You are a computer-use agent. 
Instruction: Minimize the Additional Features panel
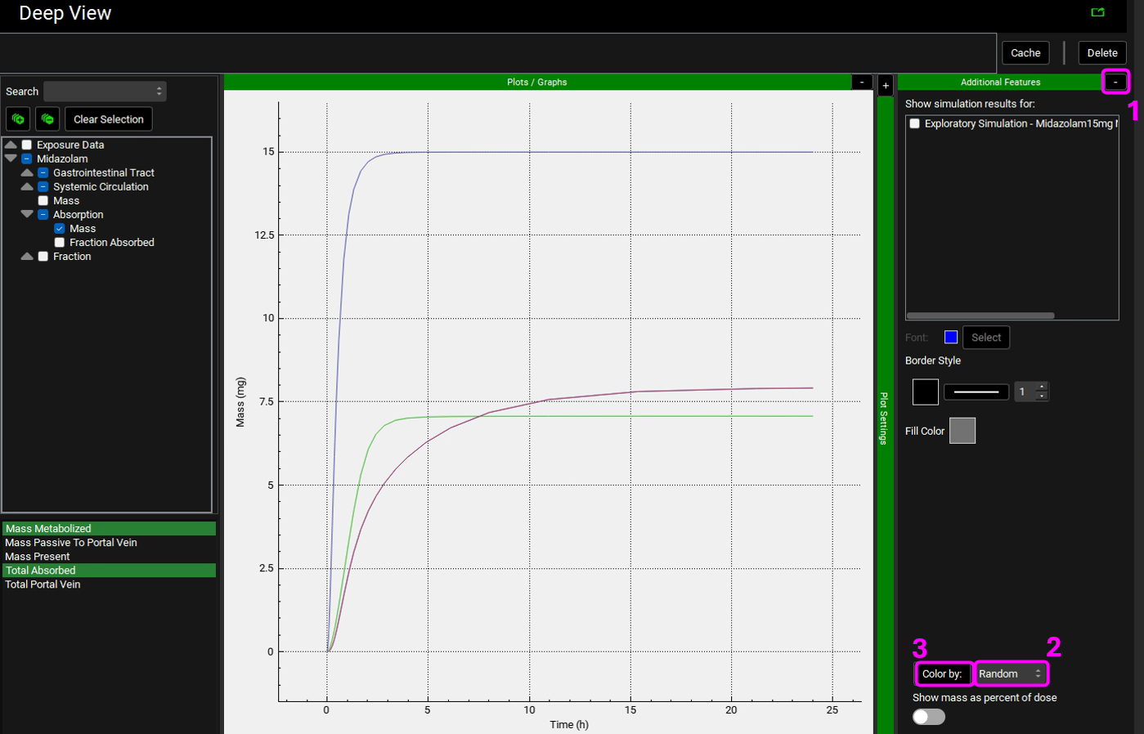point(1115,82)
